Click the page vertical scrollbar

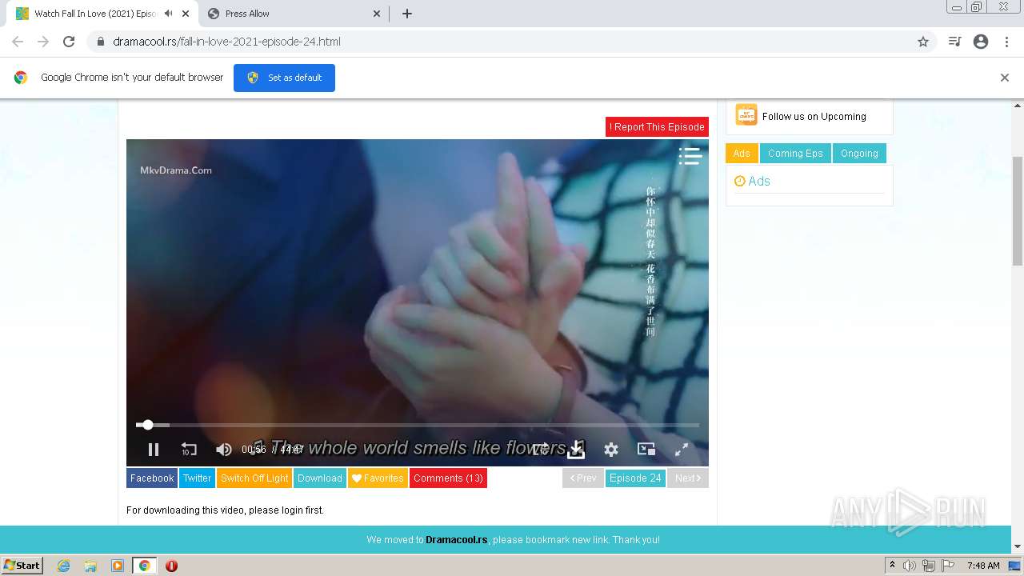pos(1018,211)
